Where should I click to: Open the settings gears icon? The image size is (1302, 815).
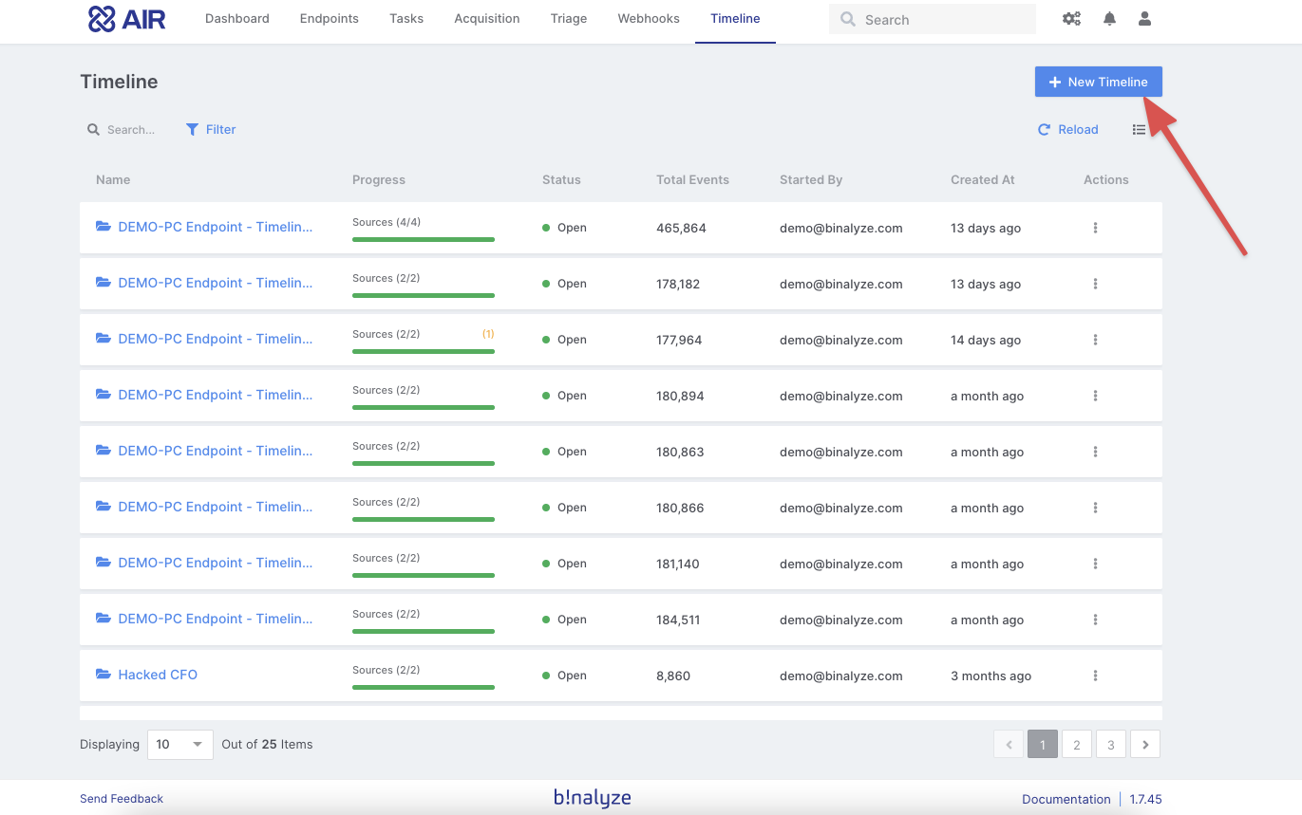pyautogui.click(x=1071, y=19)
